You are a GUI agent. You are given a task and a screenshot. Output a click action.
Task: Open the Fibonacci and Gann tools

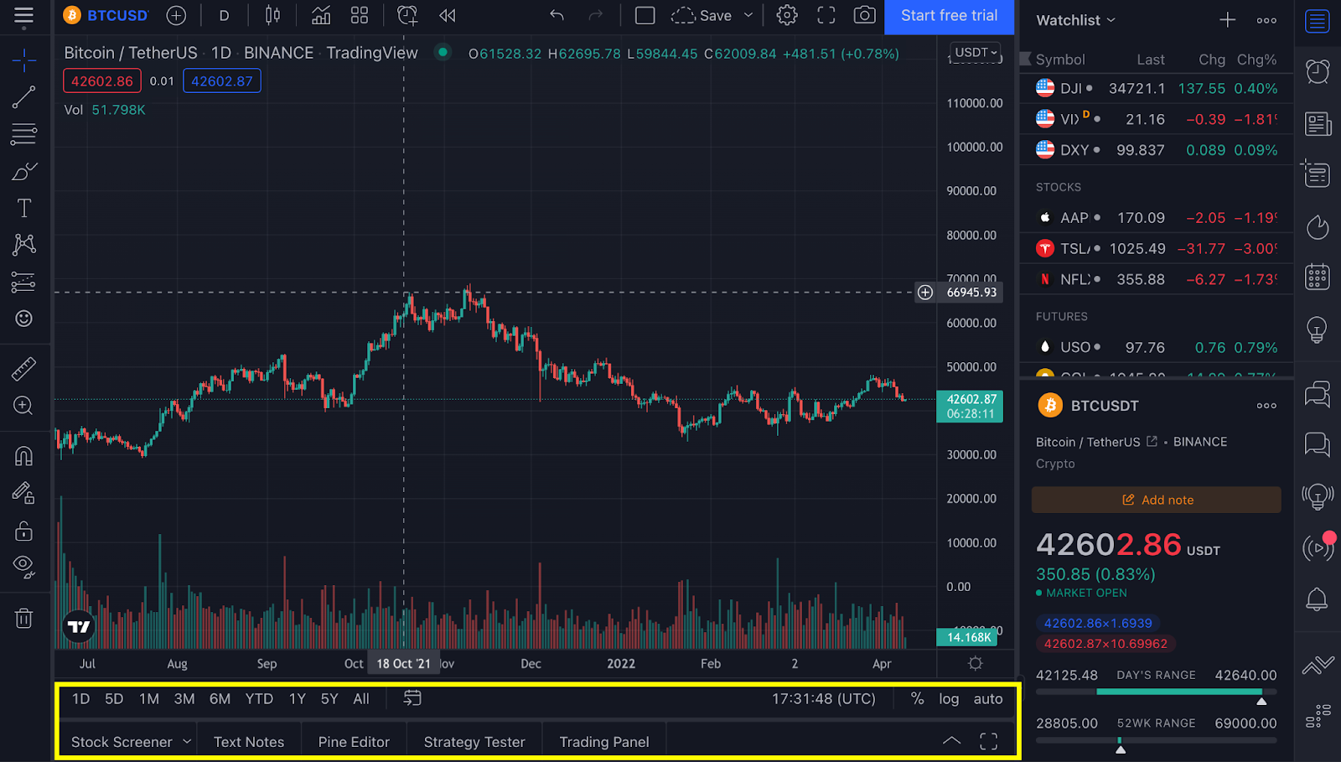point(23,134)
